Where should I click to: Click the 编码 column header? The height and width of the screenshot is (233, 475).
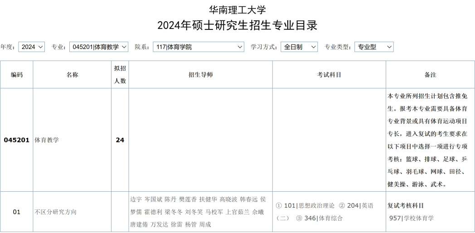pos(17,75)
